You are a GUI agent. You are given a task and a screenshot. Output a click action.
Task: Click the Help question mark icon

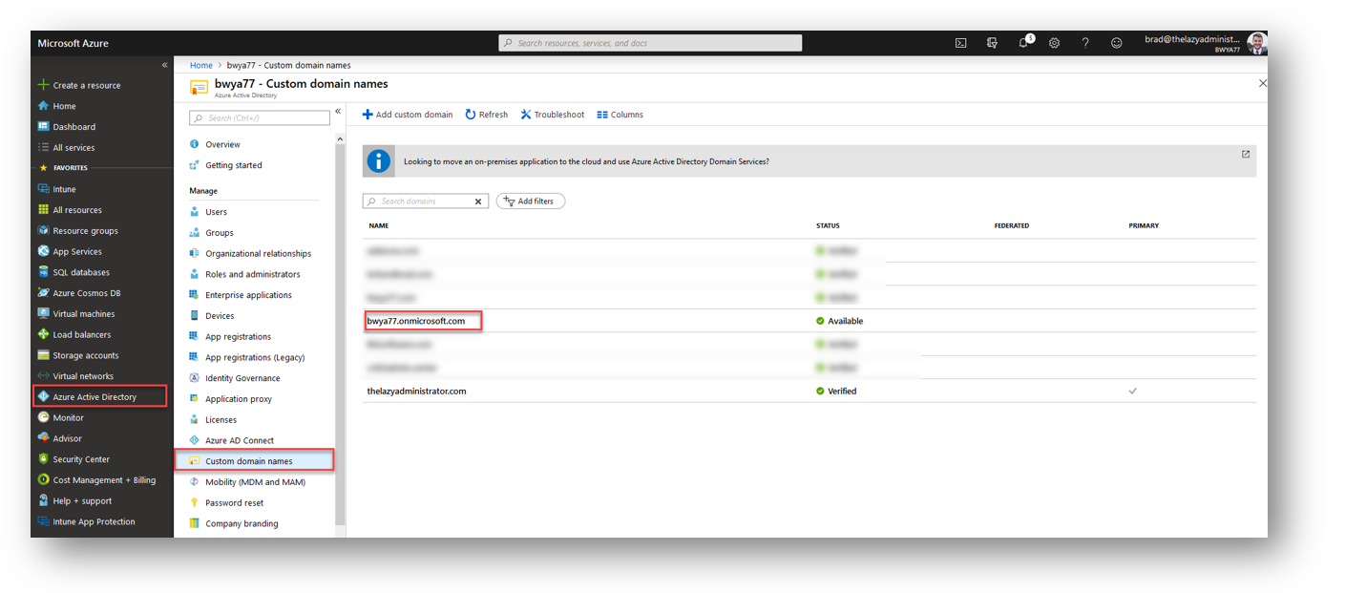[1085, 43]
